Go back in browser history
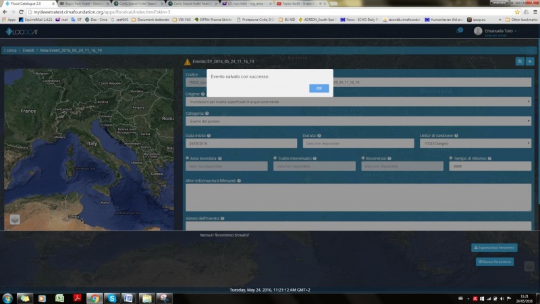The image size is (540, 304). tap(5, 11)
